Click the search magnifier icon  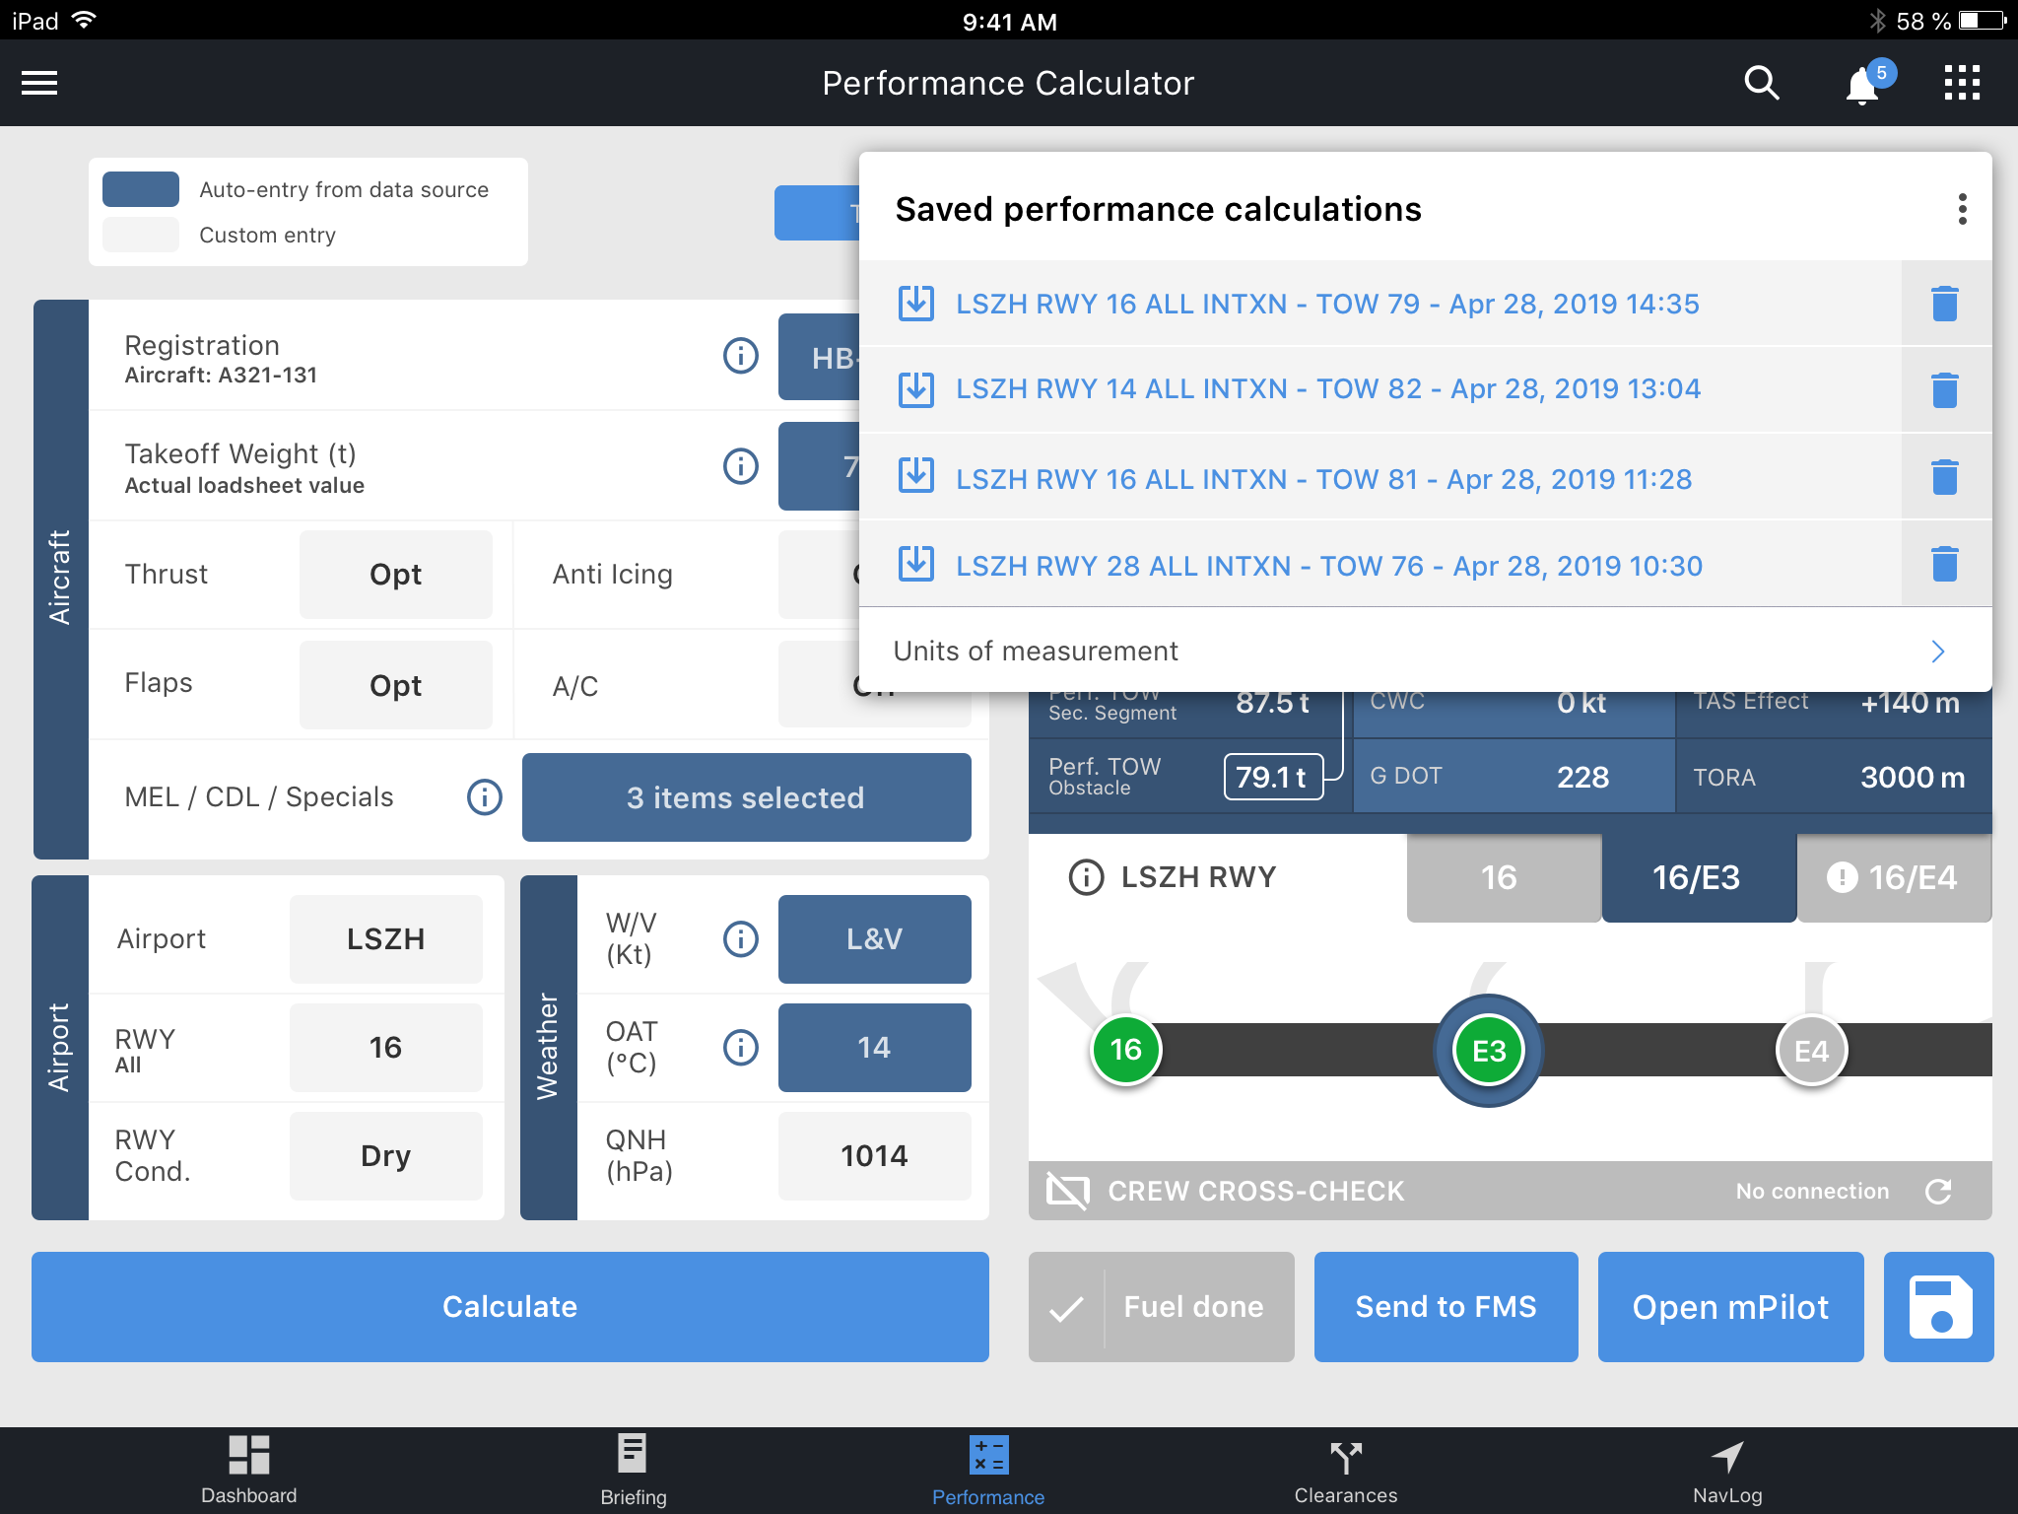1761,84
